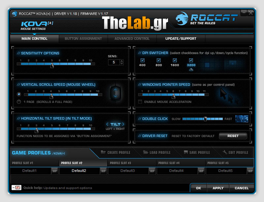The width and height of the screenshot is (264, 202).
Task: Click the Cancel button
Action: pyautogui.click(x=242, y=188)
